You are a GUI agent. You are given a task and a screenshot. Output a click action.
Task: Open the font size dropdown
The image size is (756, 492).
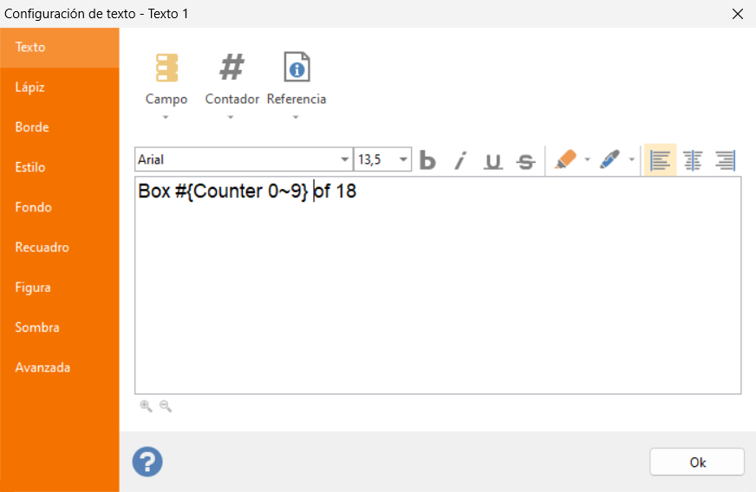point(403,159)
